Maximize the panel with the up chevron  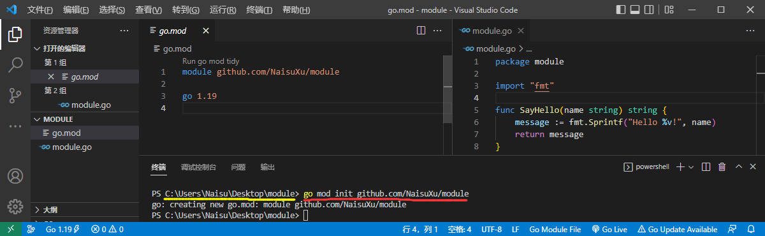738,167
